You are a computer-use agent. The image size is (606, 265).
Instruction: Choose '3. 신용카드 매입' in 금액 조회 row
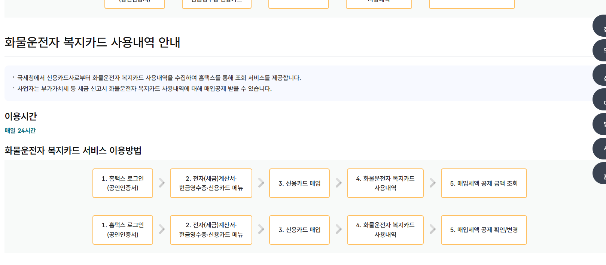pos(299,183)
